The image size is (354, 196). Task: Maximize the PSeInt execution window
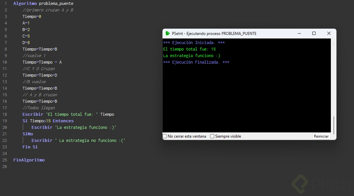[x=314, y=34]
